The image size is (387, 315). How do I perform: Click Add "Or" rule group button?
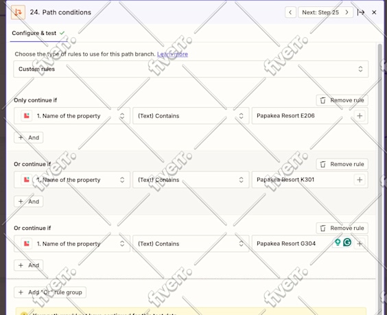tap(50, 292)
